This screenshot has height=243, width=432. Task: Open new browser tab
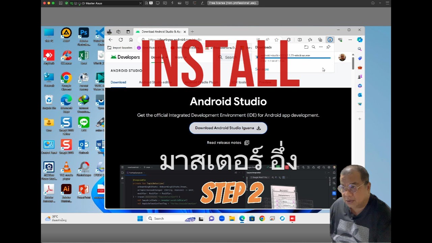pyautogui.click(x=192, y=31)
